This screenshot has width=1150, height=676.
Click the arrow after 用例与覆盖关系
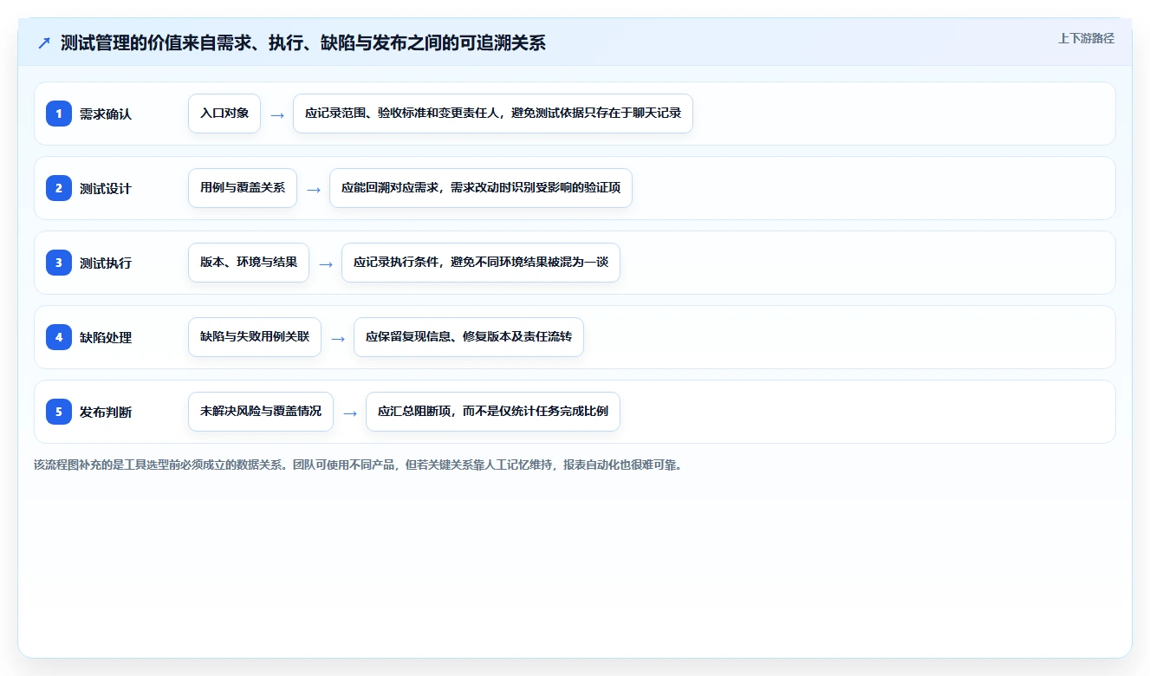[314, 189]
